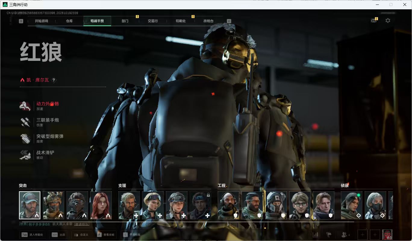Open the red player avatar profile

(x=387, y=235)
